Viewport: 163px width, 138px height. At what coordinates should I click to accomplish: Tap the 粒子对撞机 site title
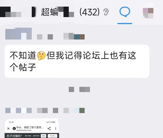[x=14, y=136]
